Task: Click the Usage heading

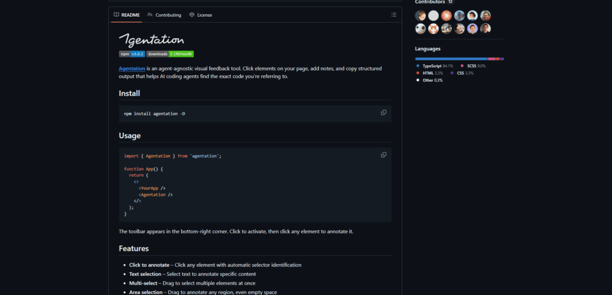Action: coord(130,136)
